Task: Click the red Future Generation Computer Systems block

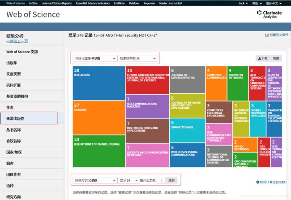Action: [x=147, y=80]
